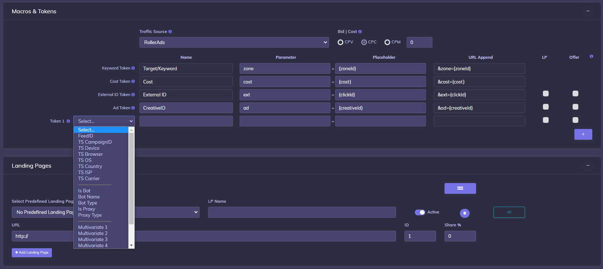Click the equal shares button

click(460, 188)
